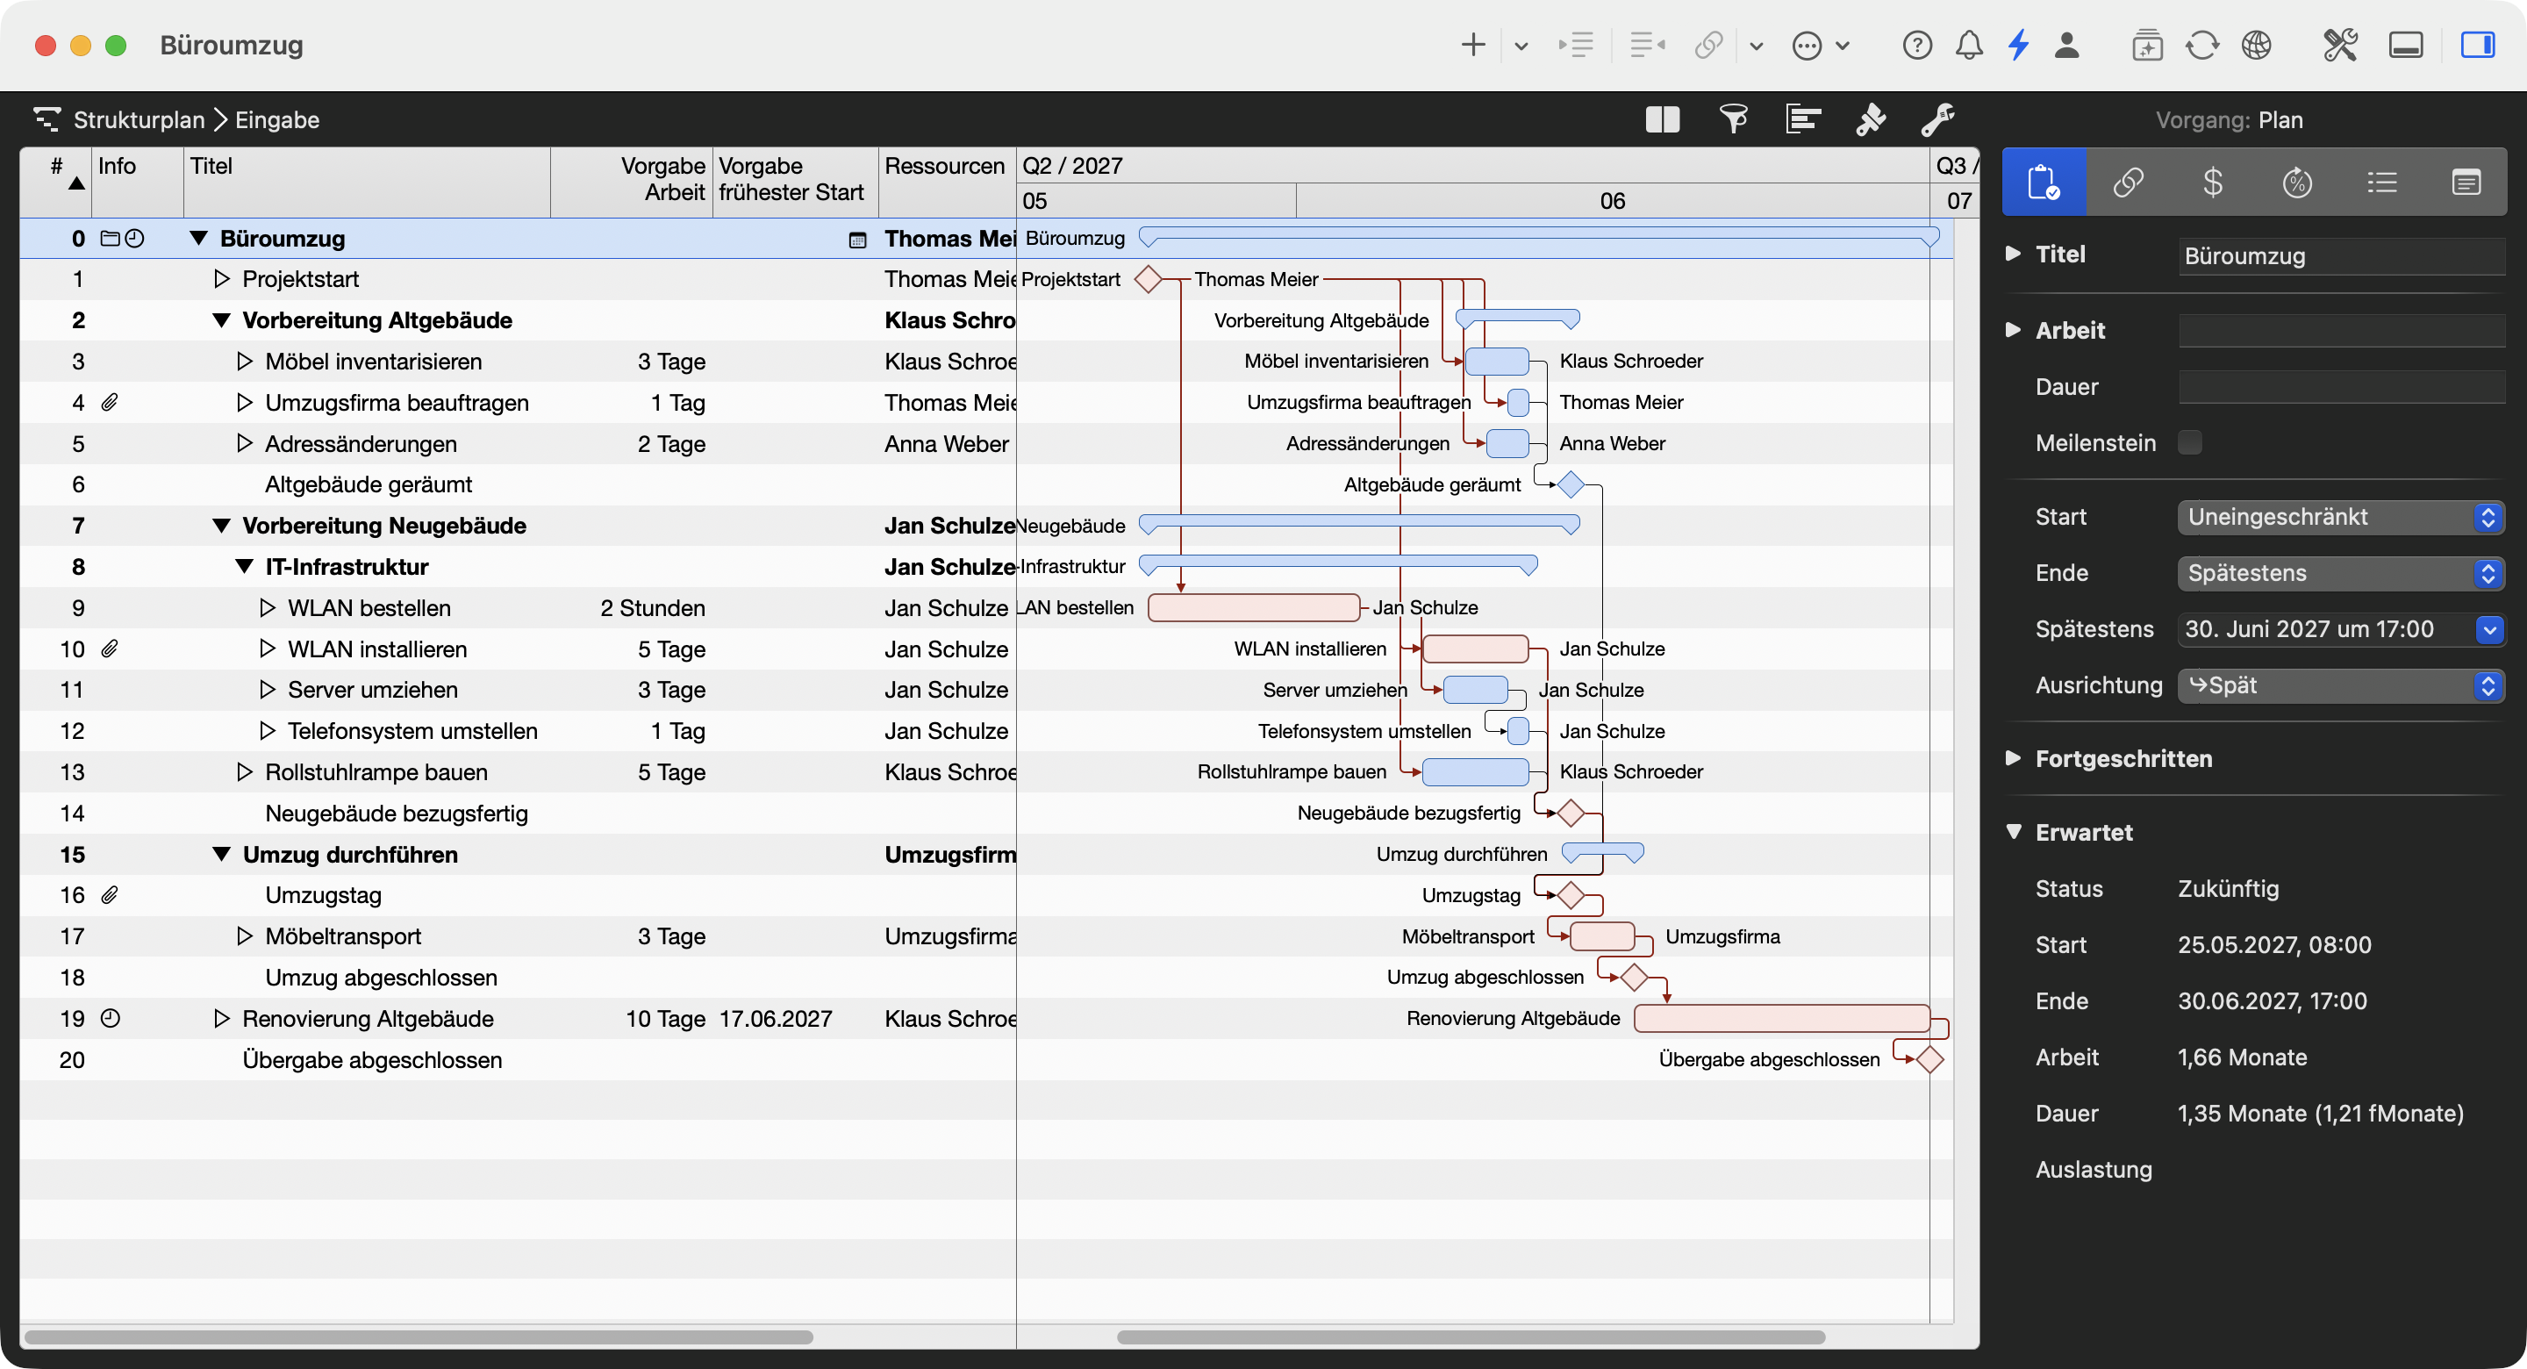Click the wrench view settings icon

point(1937,119)
